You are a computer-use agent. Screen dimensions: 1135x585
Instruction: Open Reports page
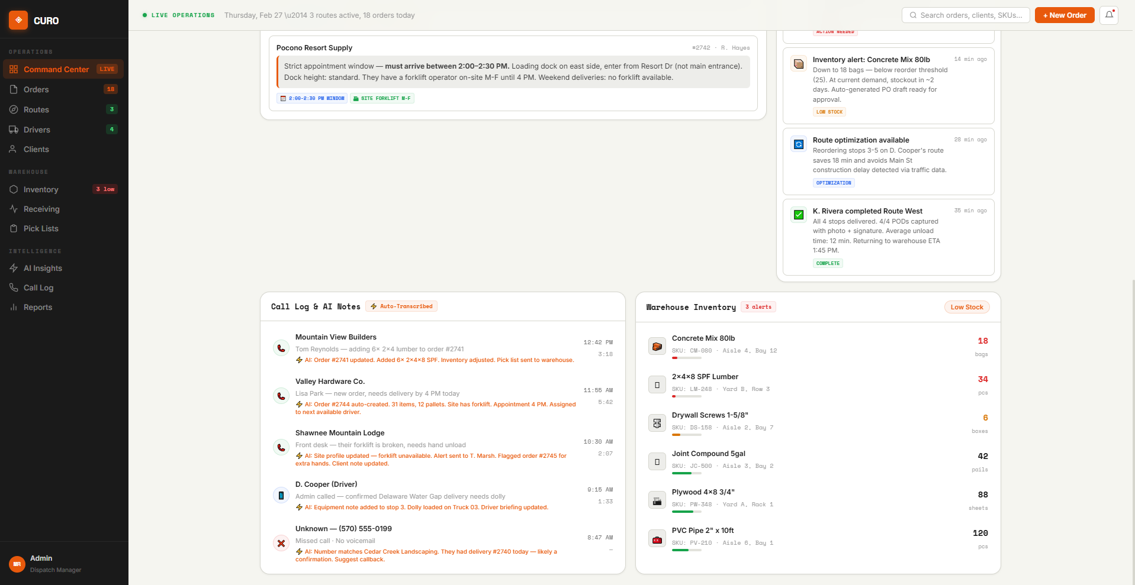point(63,307)
